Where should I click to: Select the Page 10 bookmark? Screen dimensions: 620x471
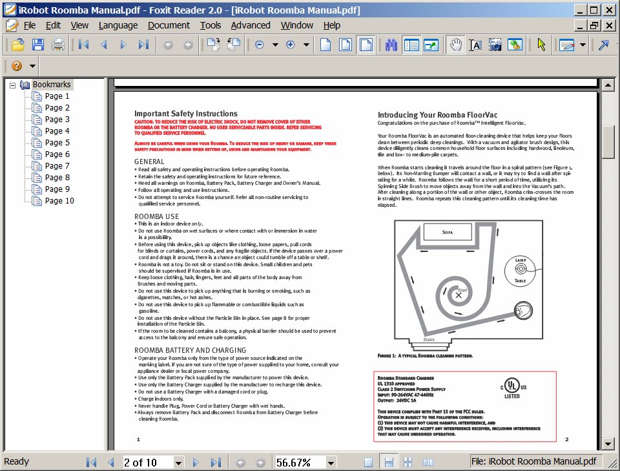click(59, 201)
